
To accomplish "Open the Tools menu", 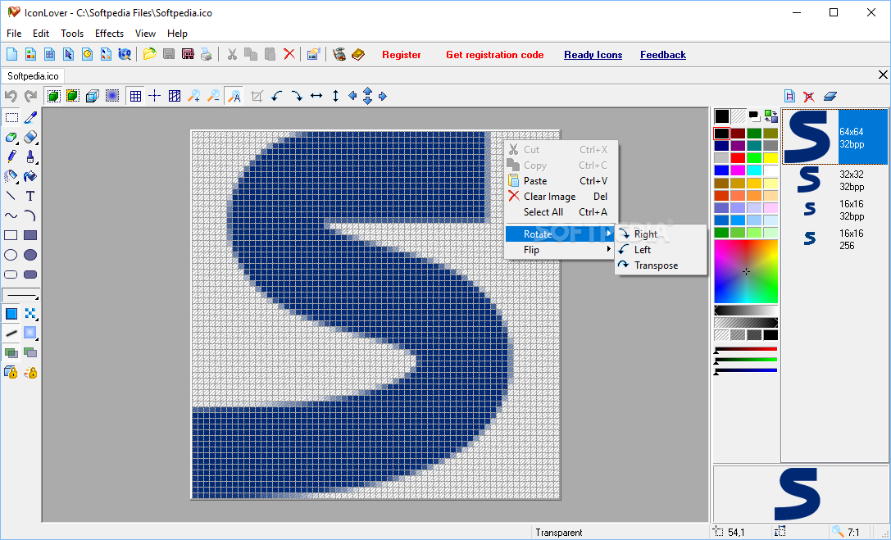I will (72, 34).
